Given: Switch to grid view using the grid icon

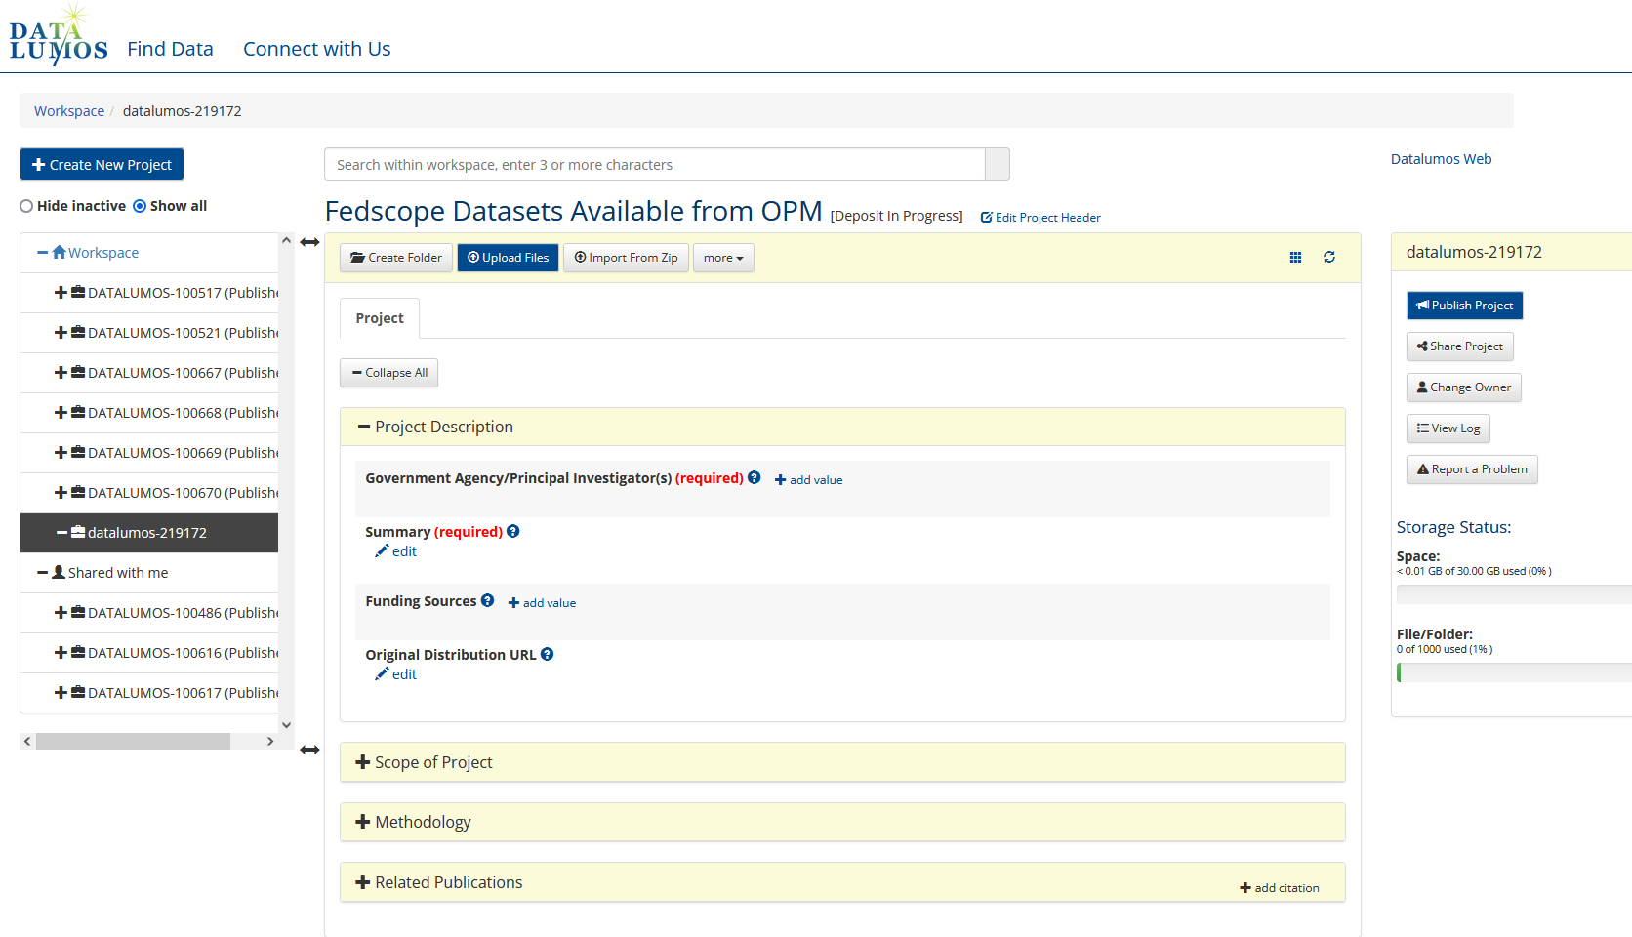Looking at the screenshot, I should click(x=1295, y=257).
